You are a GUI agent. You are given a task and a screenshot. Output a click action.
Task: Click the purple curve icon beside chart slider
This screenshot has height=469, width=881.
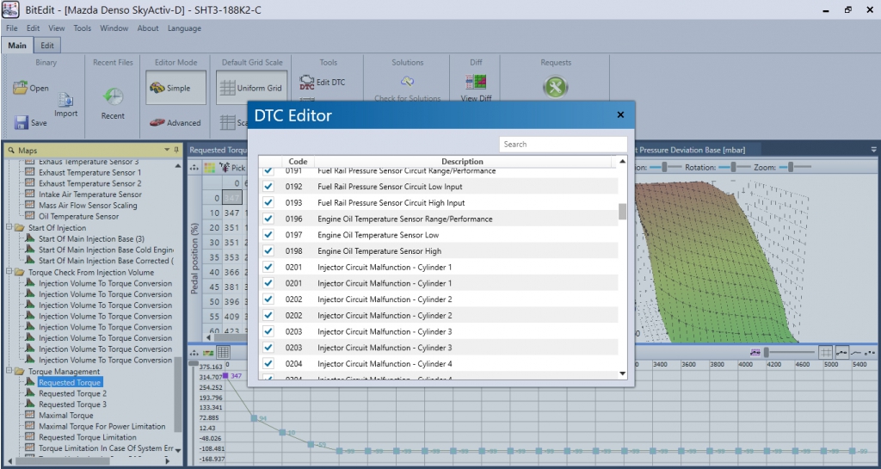(755, 352)
